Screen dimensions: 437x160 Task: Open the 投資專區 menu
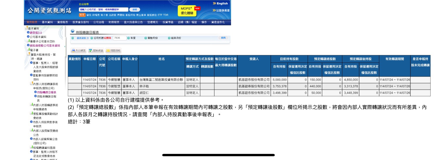coord(168,22)
